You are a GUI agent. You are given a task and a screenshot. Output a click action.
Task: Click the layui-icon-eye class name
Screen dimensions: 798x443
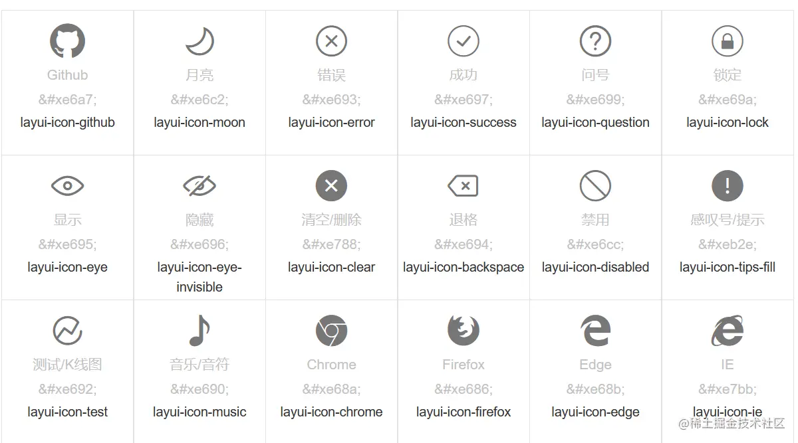point(67,267)
